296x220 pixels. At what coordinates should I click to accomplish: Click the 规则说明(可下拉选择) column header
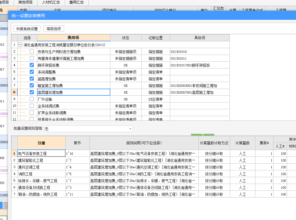click(144, 143)
